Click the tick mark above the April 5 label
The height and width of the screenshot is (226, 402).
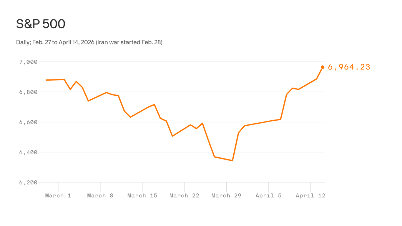(268, 187)
